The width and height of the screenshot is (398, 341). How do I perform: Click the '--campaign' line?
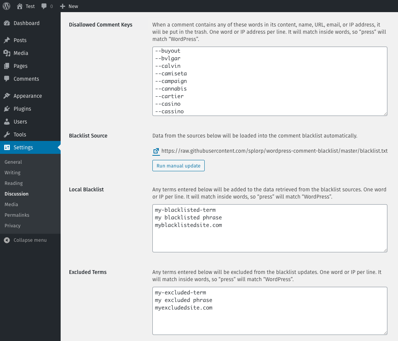point(171,81)
